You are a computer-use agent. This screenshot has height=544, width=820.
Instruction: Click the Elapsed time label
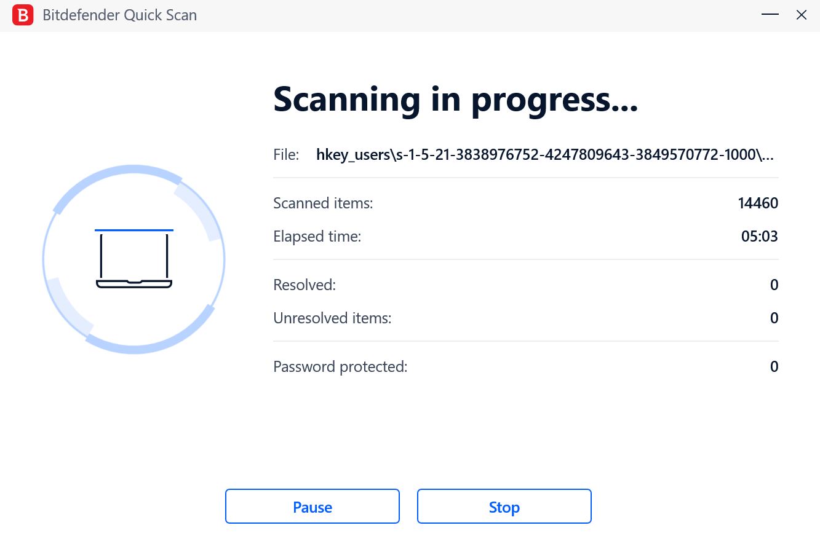pos(317,236)
